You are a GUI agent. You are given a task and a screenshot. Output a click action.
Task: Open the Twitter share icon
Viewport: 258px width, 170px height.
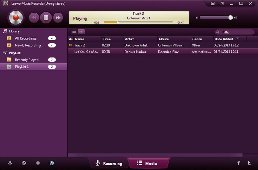(x=249, y=163)
